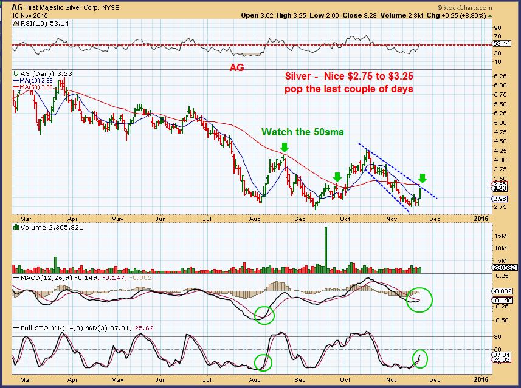Click the 2.96 moving average price tag
Viewport: 521px width, 388px height.
point(500,199)
